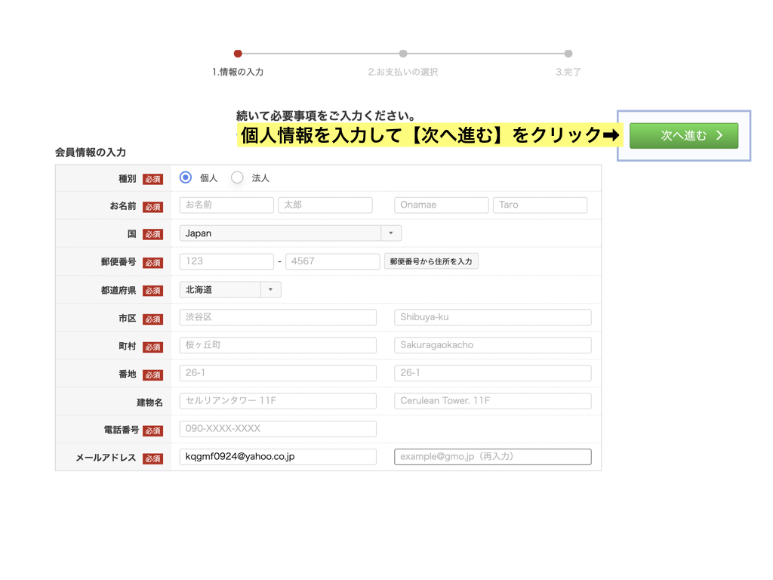Click step 1.情報の入力 indicator dot

pyautogui.click(x=238, y=54)
